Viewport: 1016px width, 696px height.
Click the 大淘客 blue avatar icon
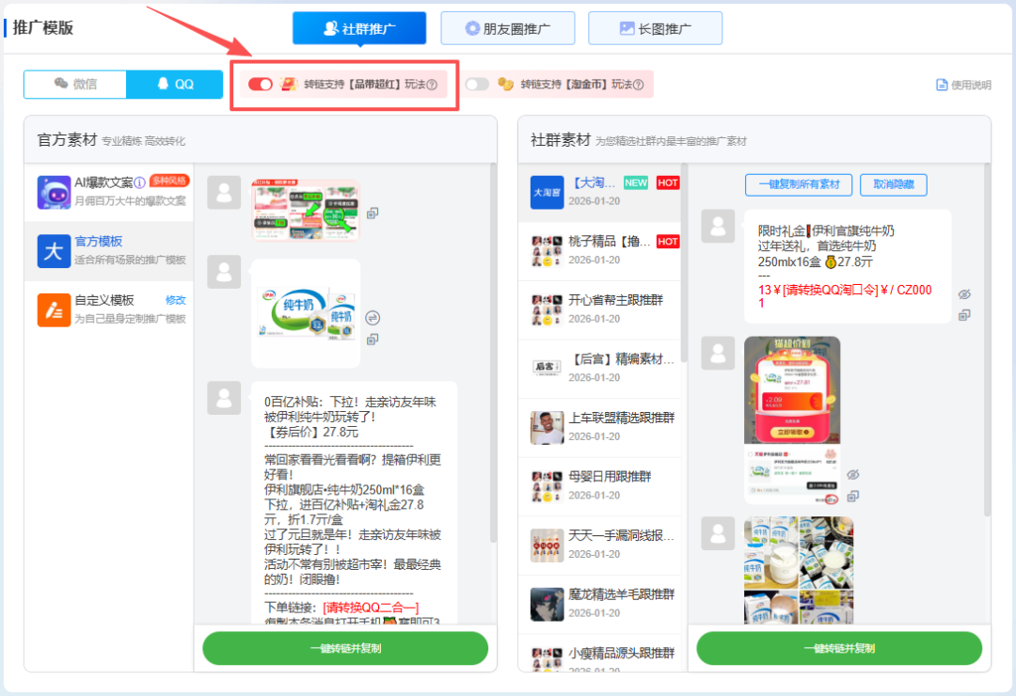pyautogui.click(x=547, y=193)
